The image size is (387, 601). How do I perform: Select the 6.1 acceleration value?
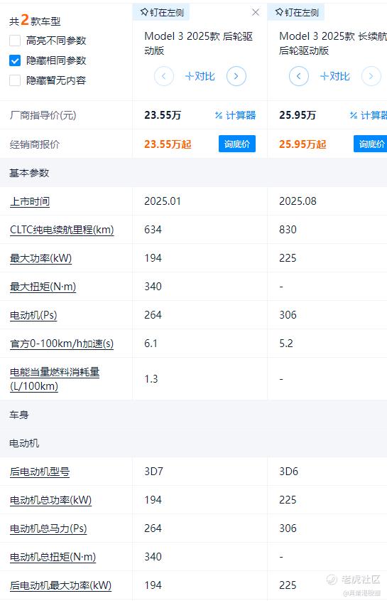(x=151, y=344)
